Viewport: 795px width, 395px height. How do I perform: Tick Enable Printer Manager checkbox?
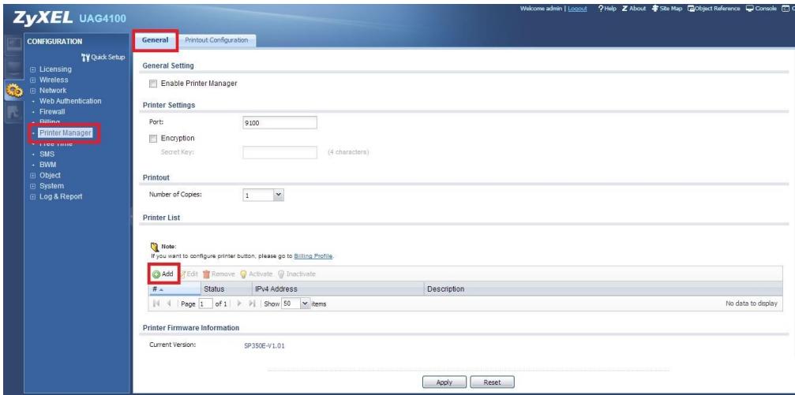pos(152,84)
